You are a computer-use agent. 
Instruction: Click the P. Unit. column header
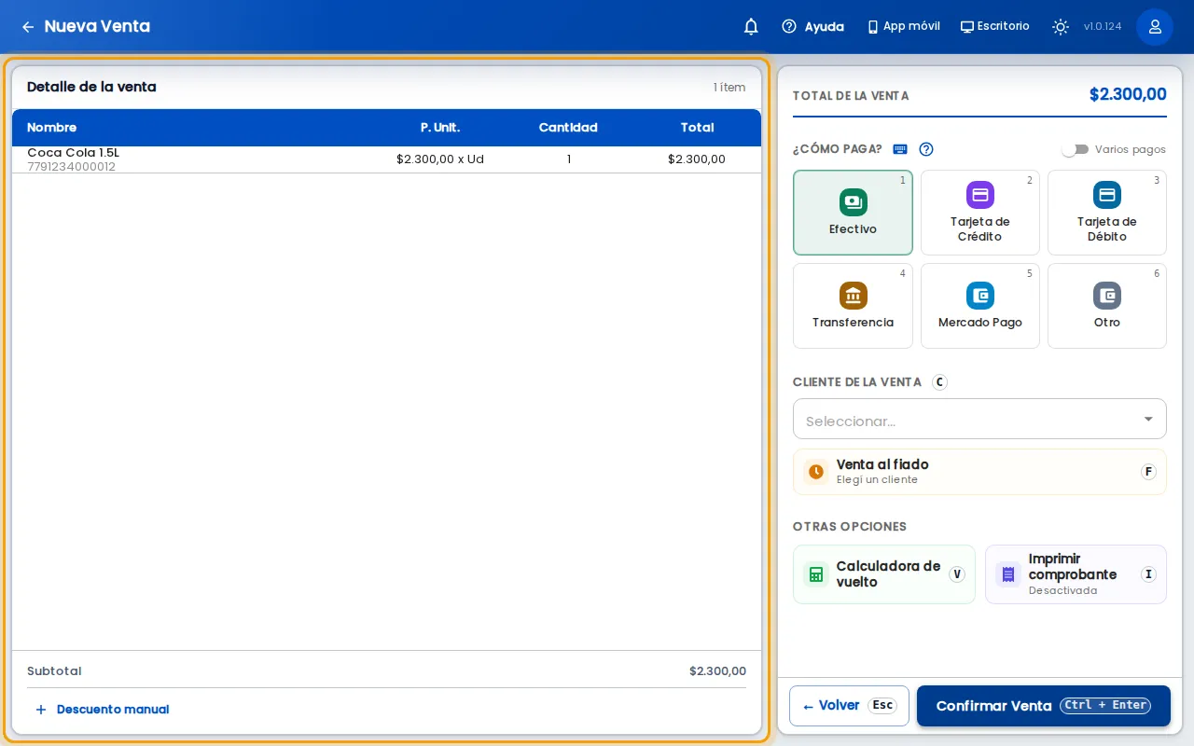(440, 128)
